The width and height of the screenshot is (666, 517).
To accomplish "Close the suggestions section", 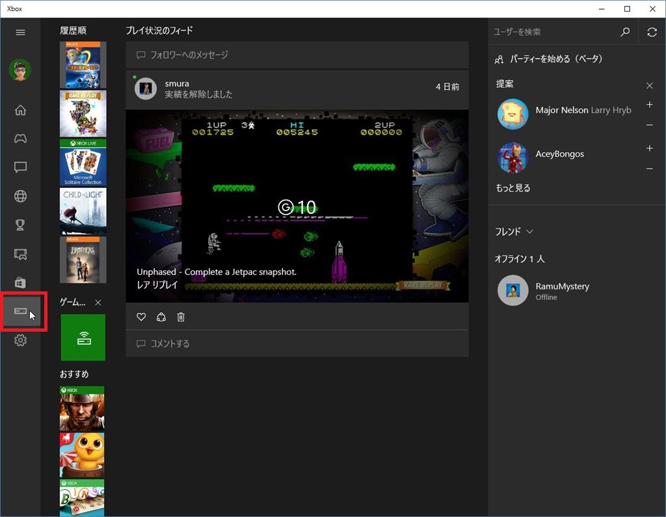I will click(x=650, y=85).
